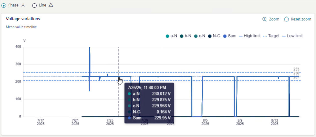This screenshot has width=316, height=137.
Task: Click the Reset zoom circular arrow icon
Action: coord(286,19)
